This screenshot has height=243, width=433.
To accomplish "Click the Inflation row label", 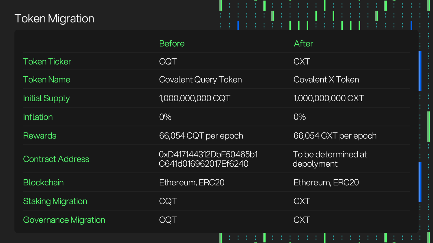I will tap(38, 117).
